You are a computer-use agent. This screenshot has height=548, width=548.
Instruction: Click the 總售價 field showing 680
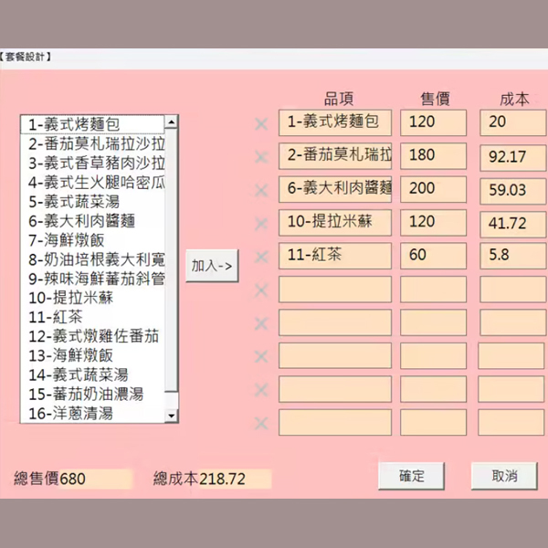coord(95,479)
